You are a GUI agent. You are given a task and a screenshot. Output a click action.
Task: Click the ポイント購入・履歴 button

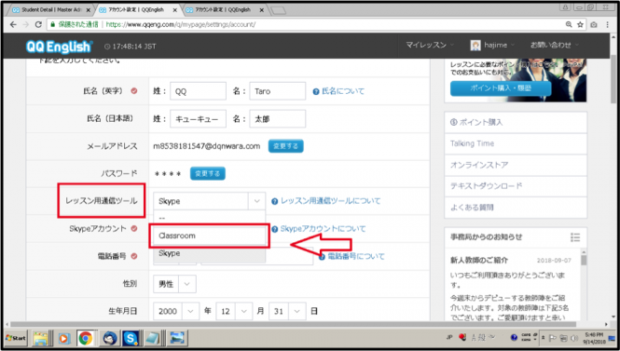tap(500, 88)
